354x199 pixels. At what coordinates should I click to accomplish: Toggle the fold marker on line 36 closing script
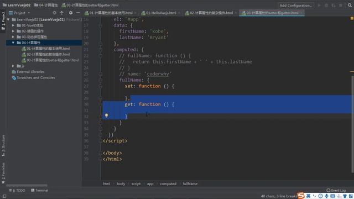coord(101,141)
